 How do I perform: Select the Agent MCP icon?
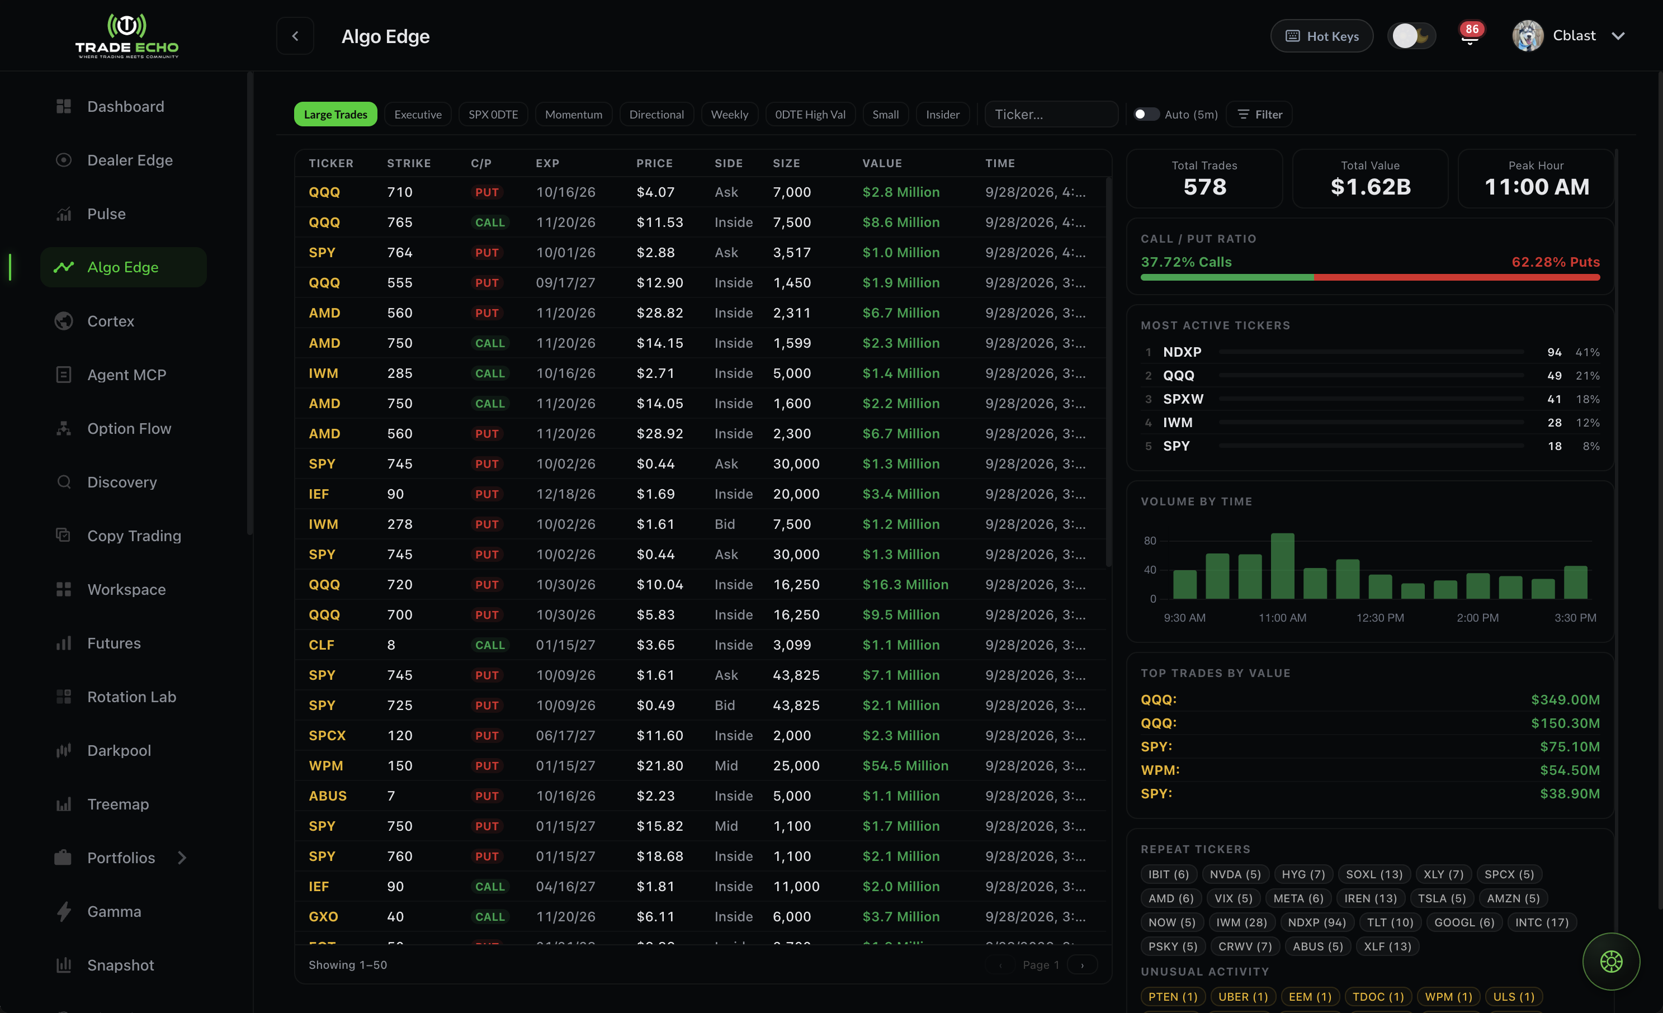click(63, 375)
